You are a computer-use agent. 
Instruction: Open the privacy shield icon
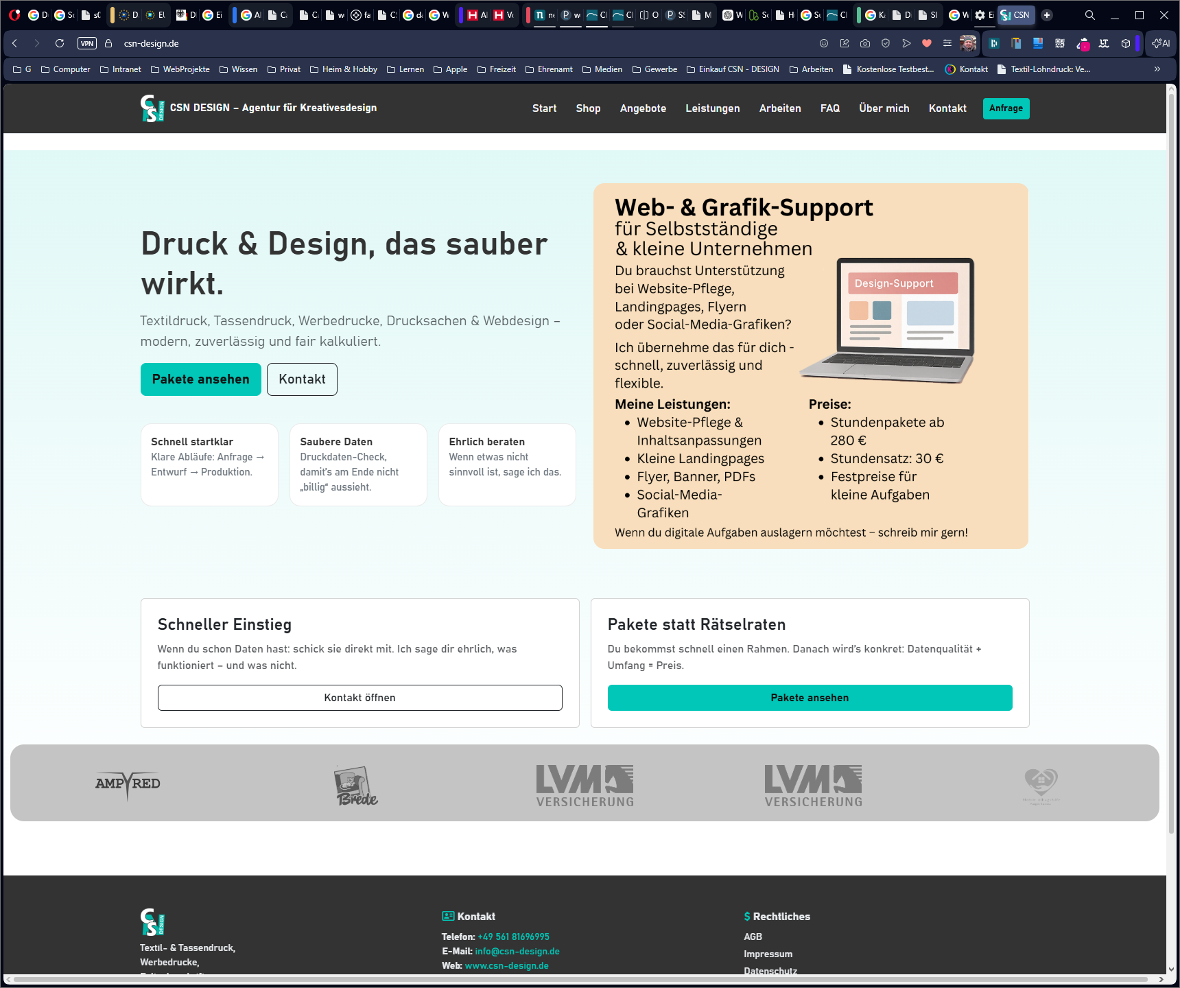pos(886,43)
